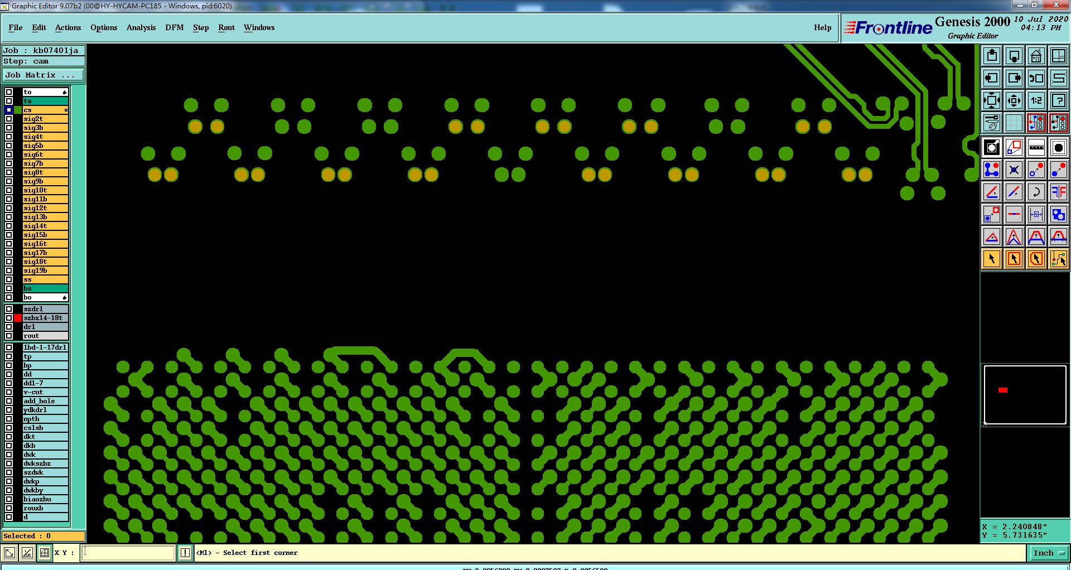Viewport: 1071px width, 570px height.
Task: Toggle the checkbox for layer szbz14-18t
Action: coord(9,318)
